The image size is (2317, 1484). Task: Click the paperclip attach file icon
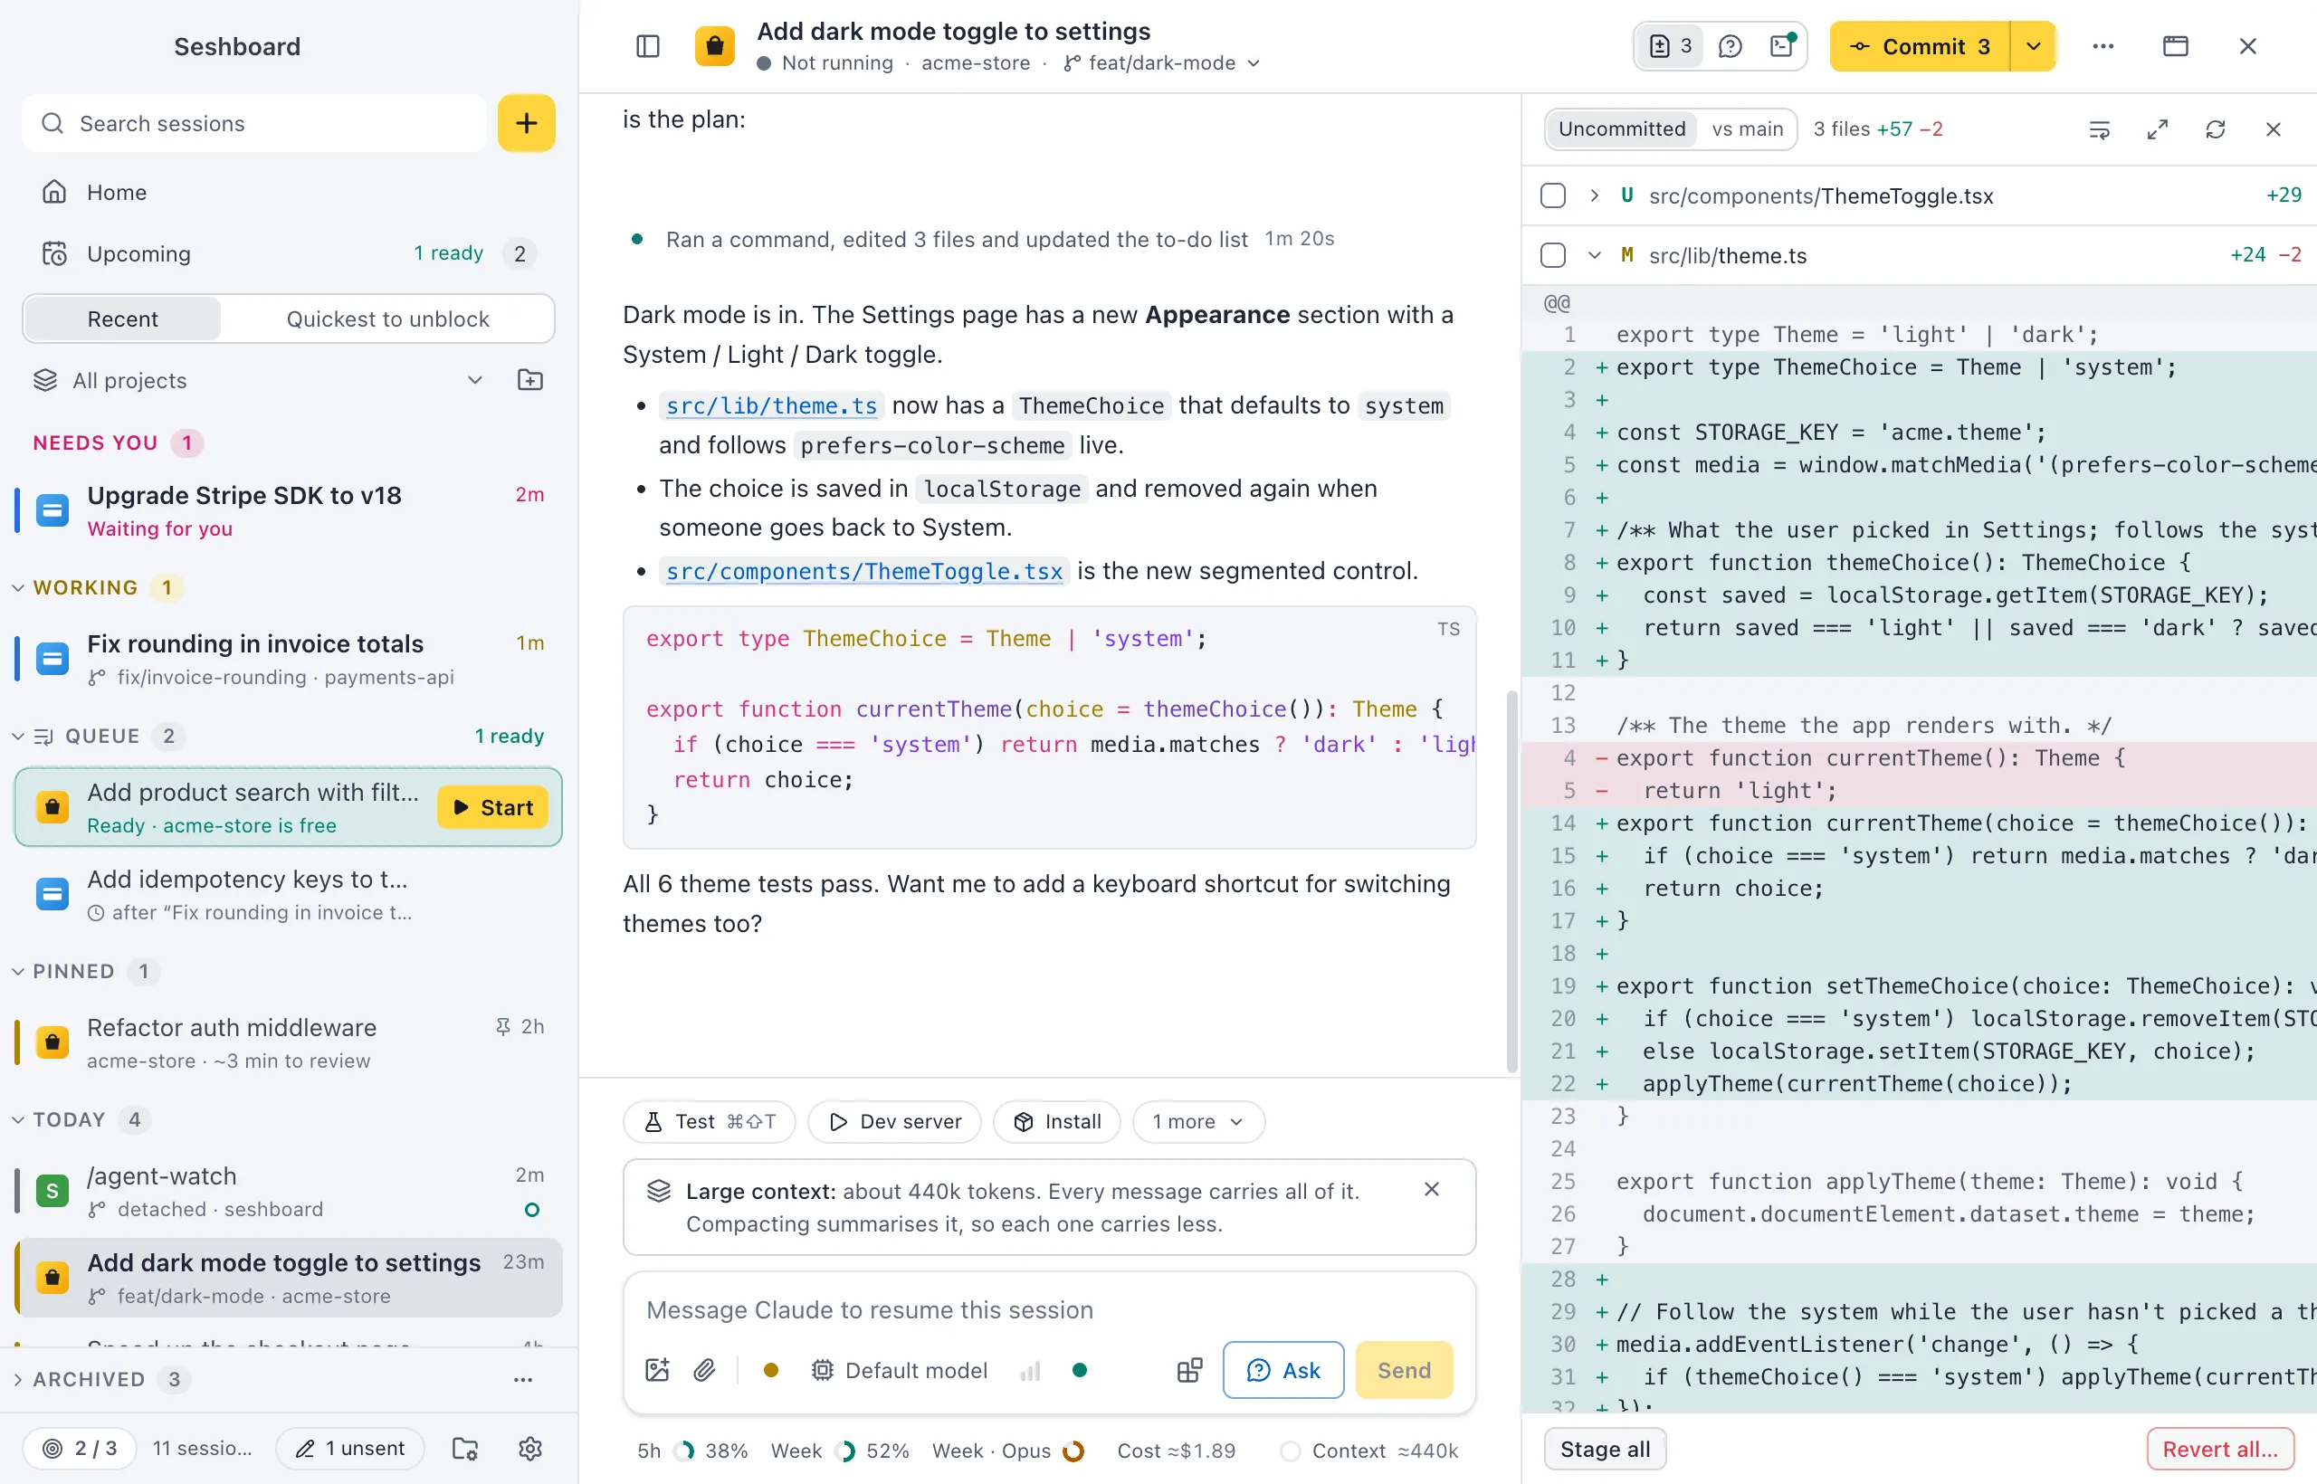(x=704, y=1370)
